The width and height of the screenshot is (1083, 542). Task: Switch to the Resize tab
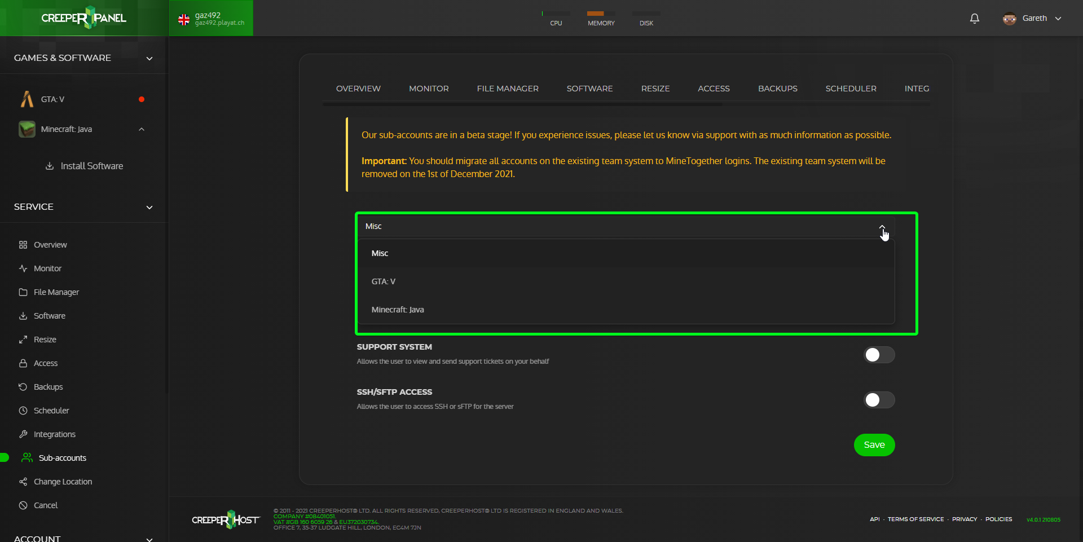click(x=655, y=89)
